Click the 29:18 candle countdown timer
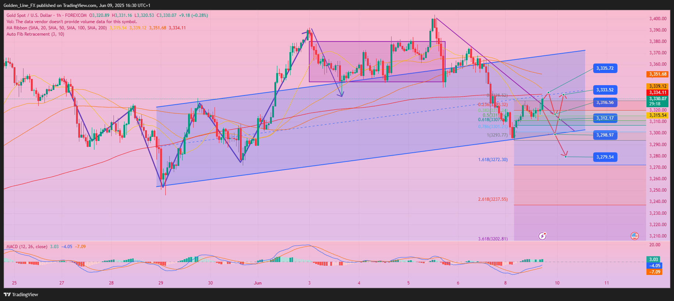 coord(655,104)
